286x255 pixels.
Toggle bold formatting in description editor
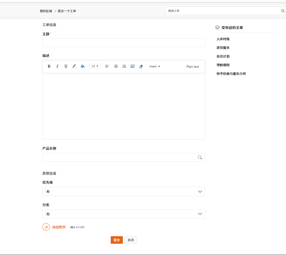point(49,66)
